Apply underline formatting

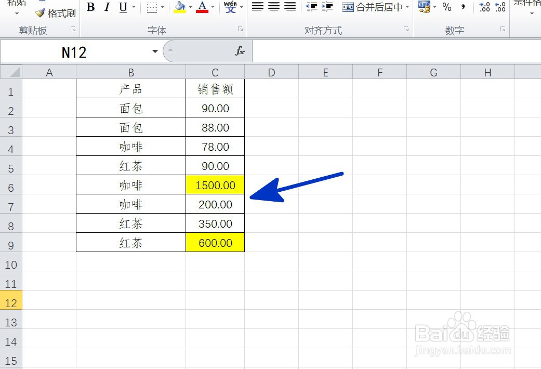[123, 7]
